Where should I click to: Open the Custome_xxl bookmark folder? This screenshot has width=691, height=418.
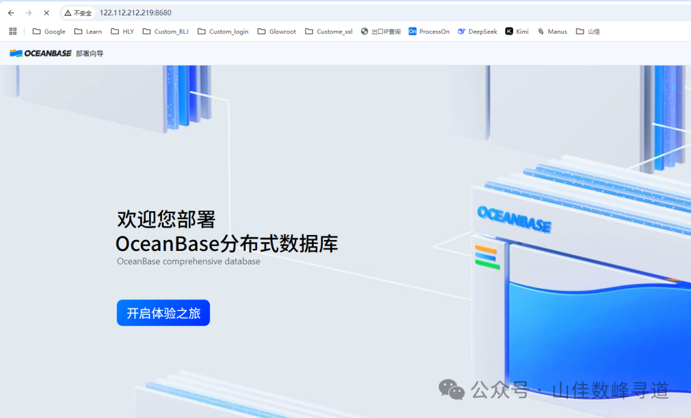pos(329,31)
